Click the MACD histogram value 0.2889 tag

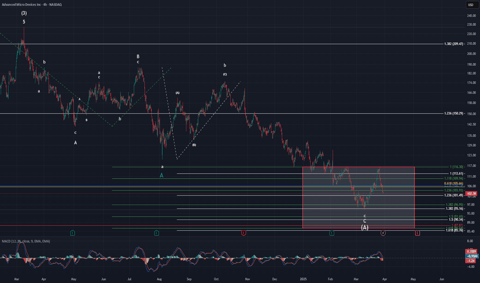(471, 252)
